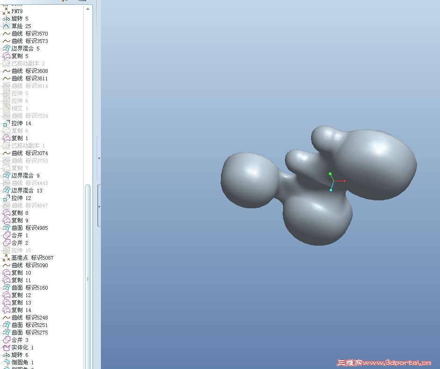This screenshot has height=369, width=440.
Task: Select feature 复制 14 in model tree
Action: coord(21,310)
